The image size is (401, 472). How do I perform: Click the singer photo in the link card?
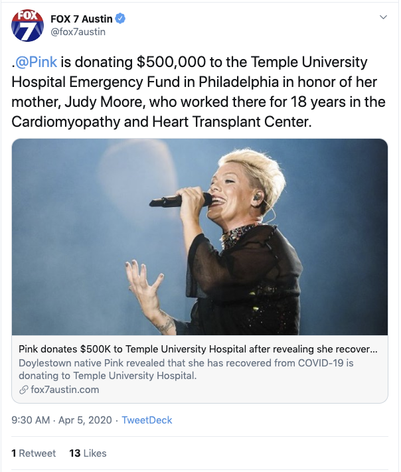click(200, 237)
